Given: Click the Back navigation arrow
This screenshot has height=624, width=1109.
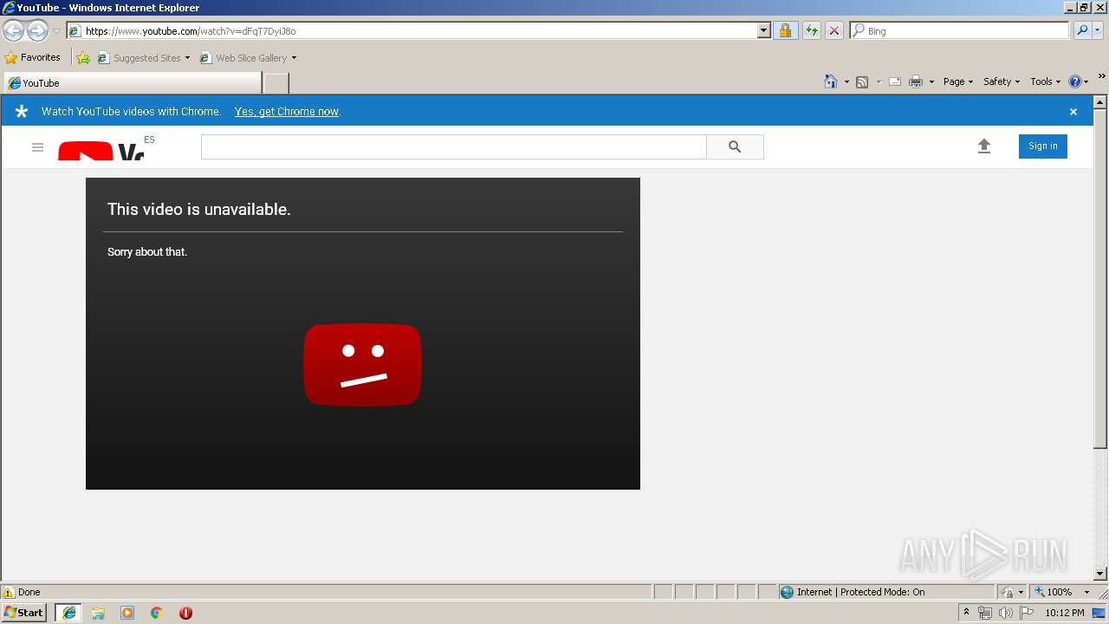Looking at the screenshot, I should [x=13, y=31].
